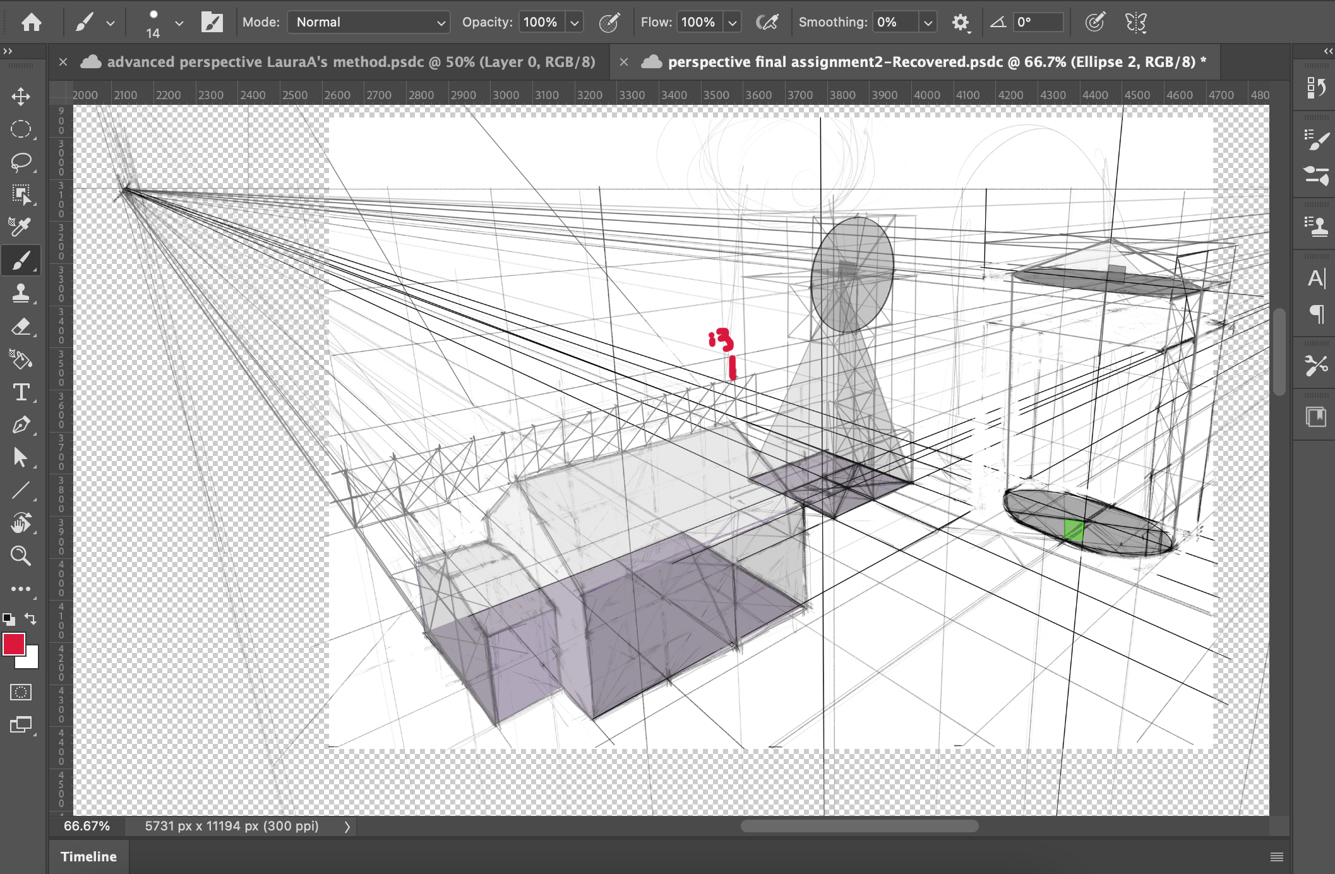Collapse the right panel dock
The width and height of the screenshot is (1335, 874).
[x=1328, y=51]
